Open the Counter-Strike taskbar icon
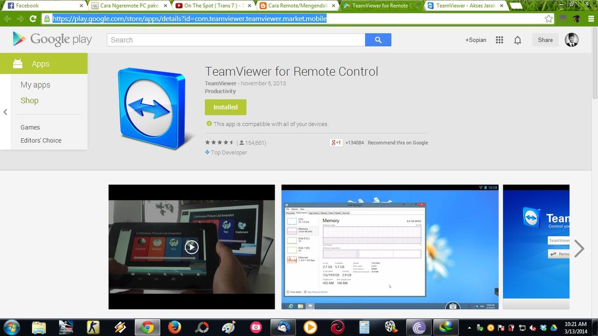 [93, 327]
